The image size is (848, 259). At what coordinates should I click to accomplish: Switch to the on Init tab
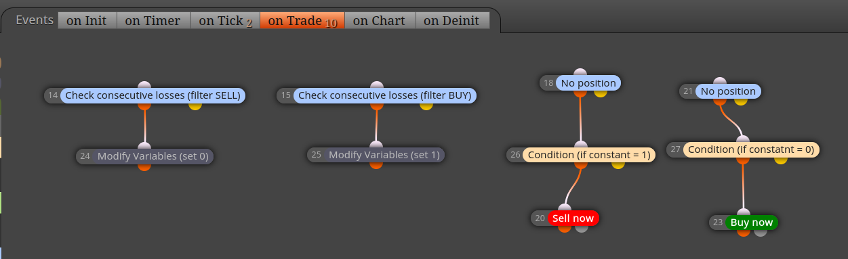[x=87, y=20]
